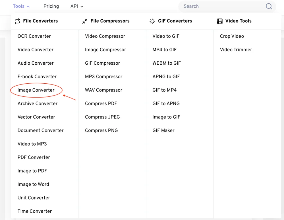
Task: Open the Pricing page
Action: click(51, 6)
